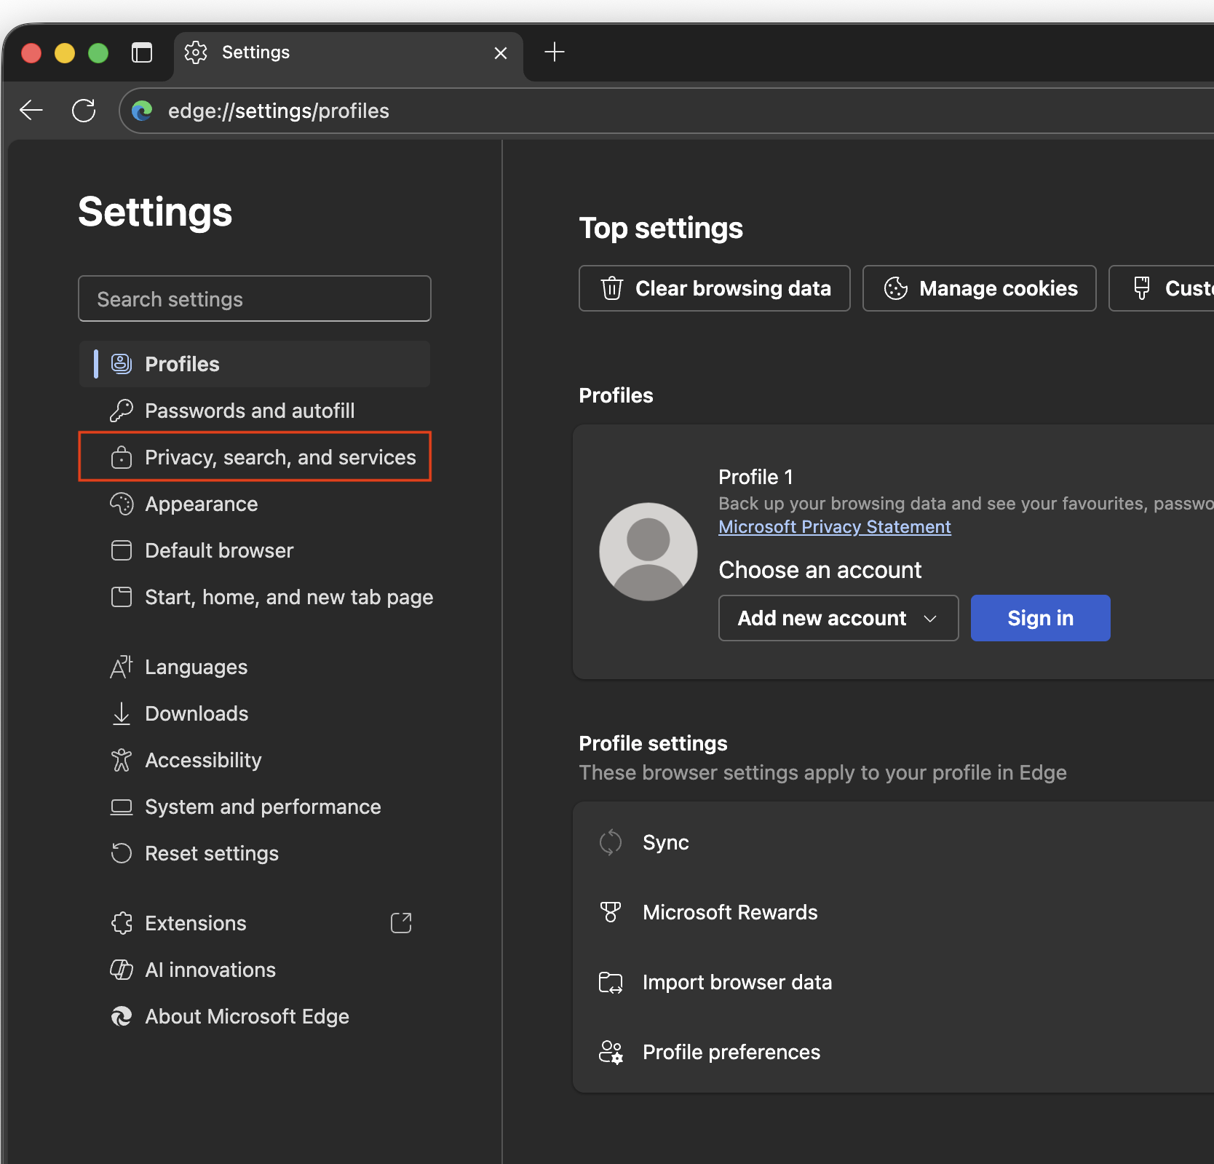Image resolution: width=1214 pixels, height=1164 pixels.
Task: Open Passwords and autofill settings
Action: 254,411
